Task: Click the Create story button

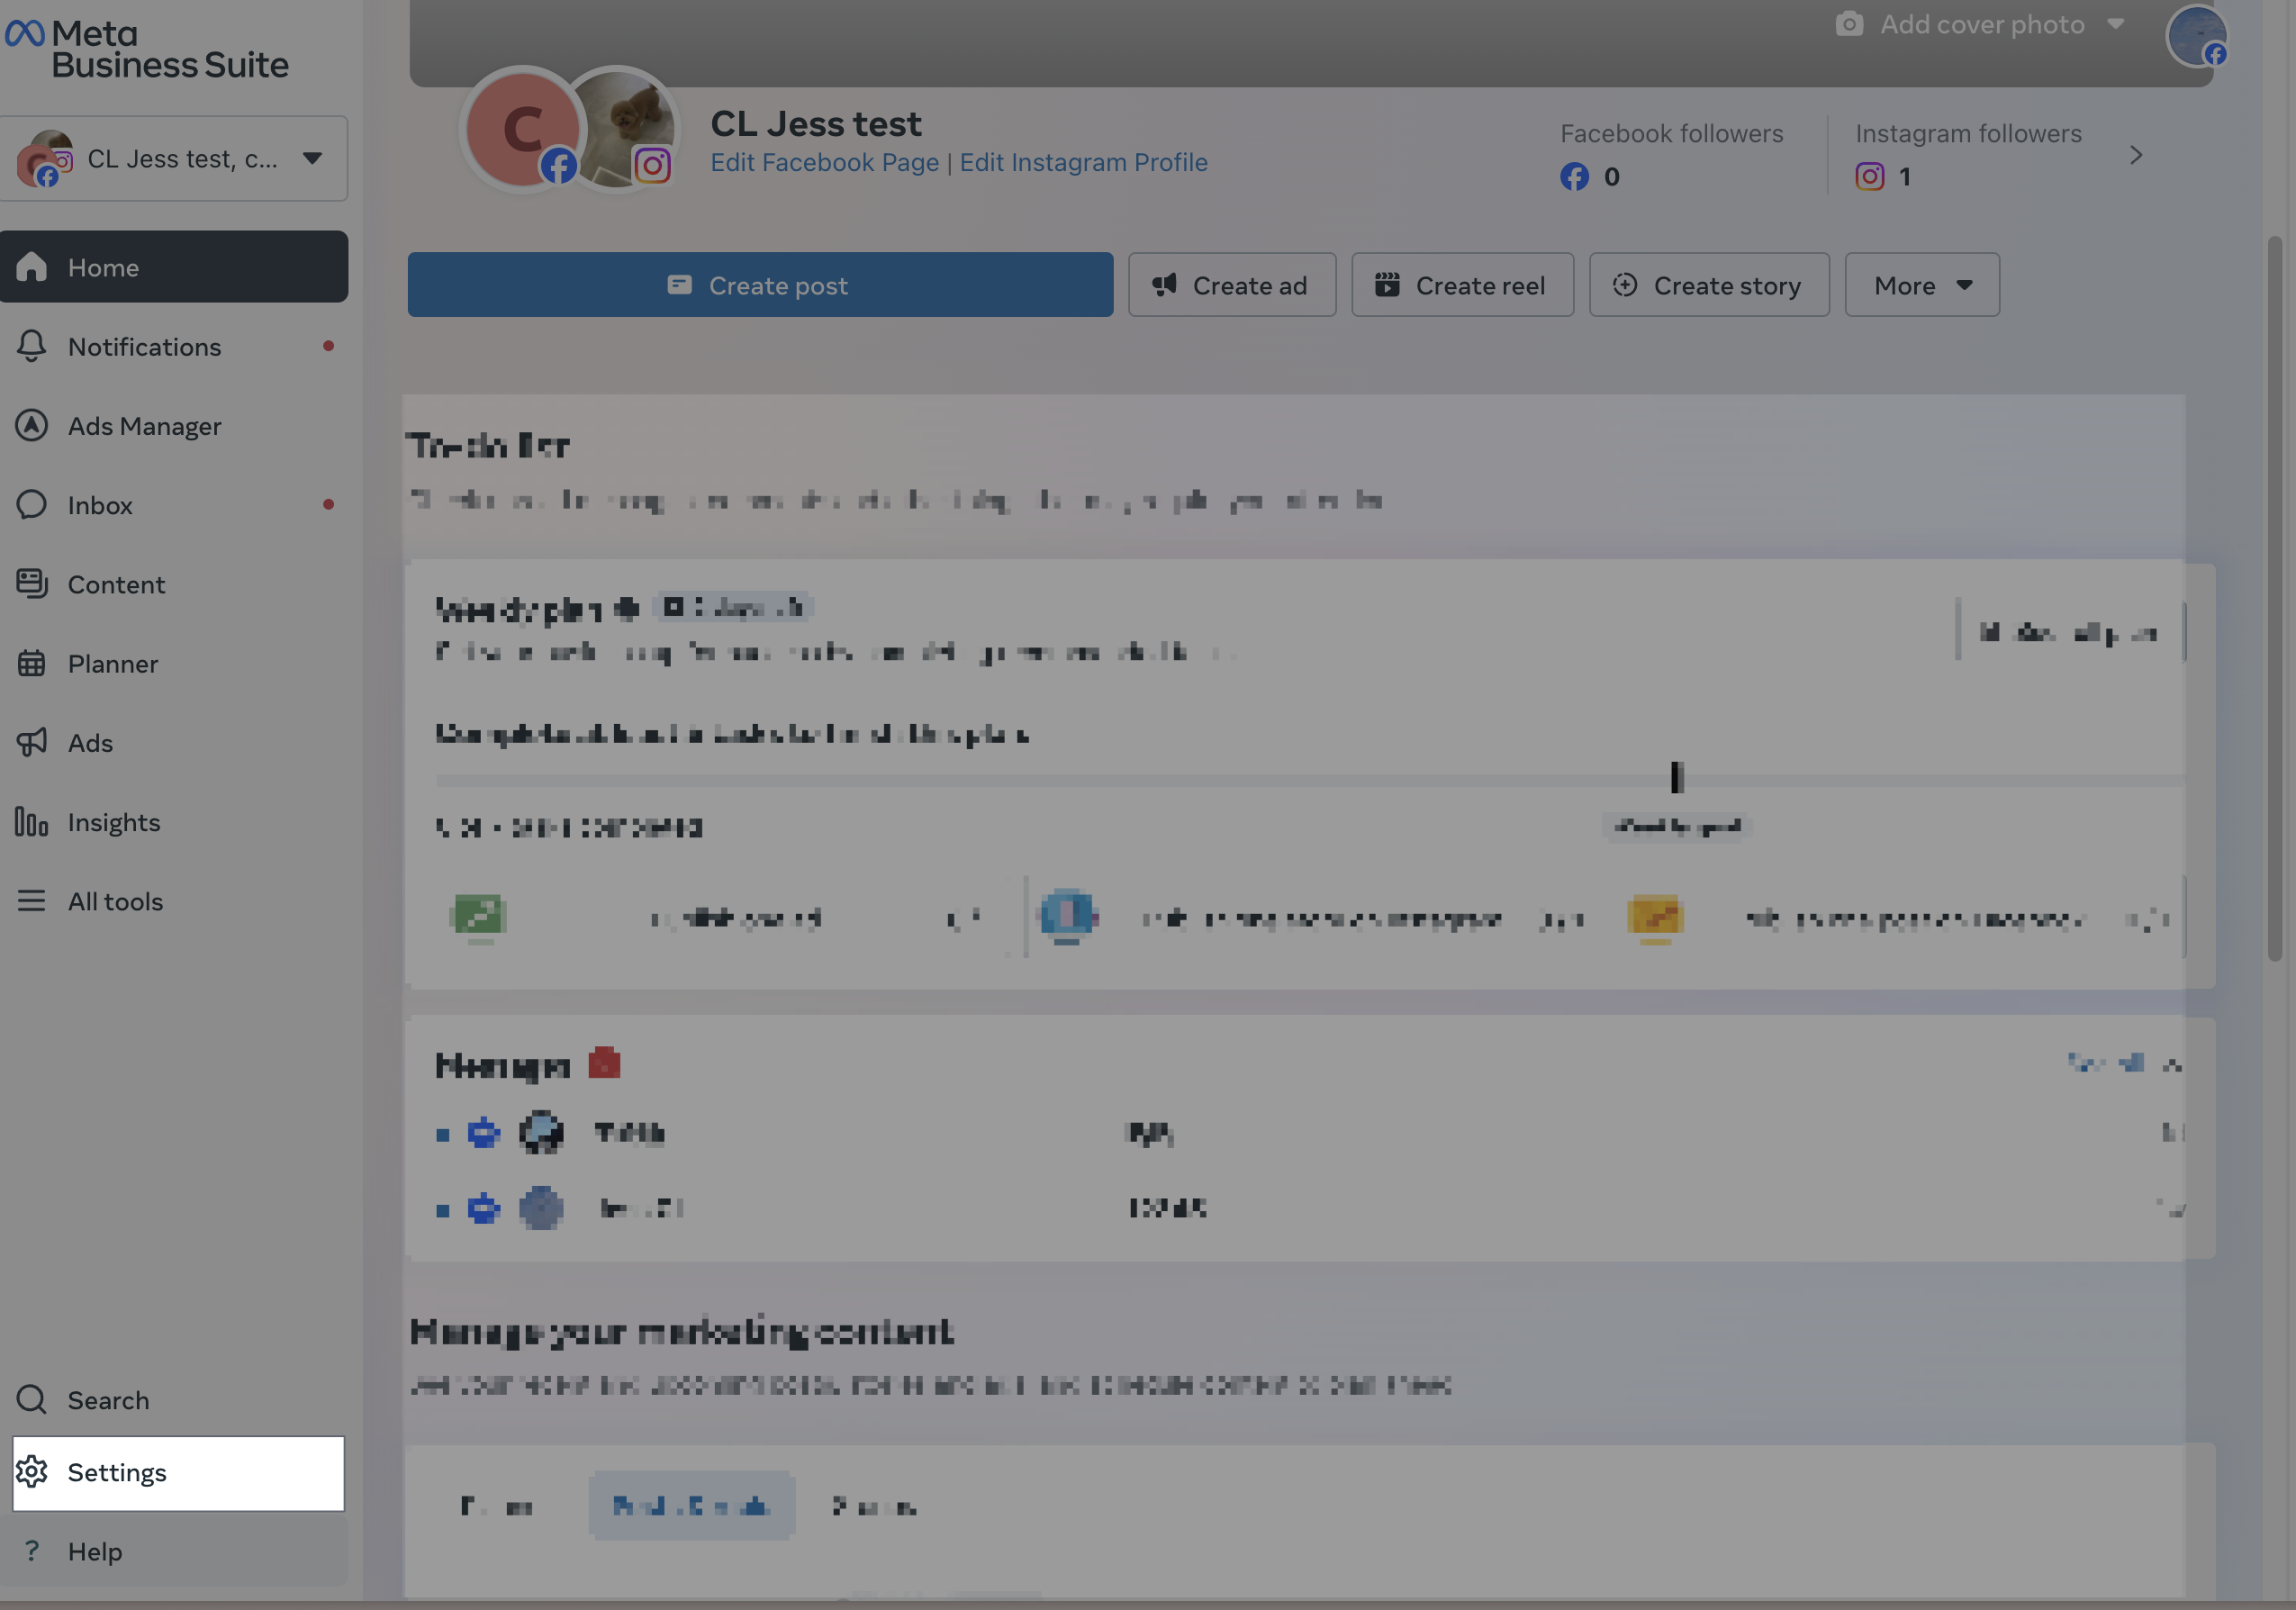Action: (1709, 285)
